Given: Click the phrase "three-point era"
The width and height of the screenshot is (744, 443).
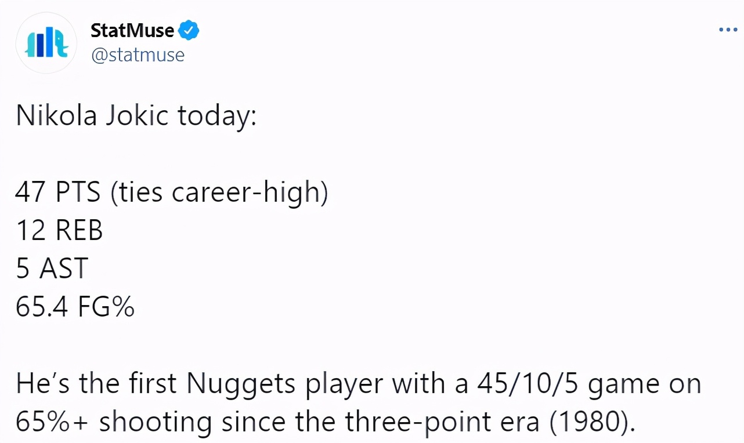Looking at the screenshot, I should pyautogui.click(x=440, y=424).
